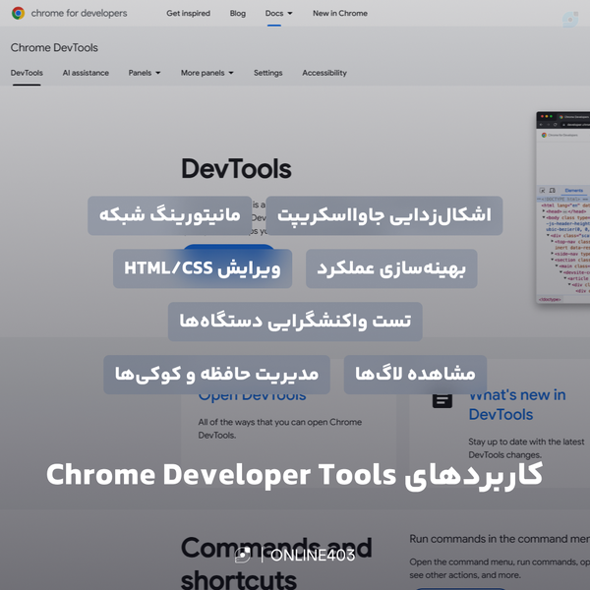
Task: Expand the Docs dropdown
Action: pyautogui.click(x=278, y=13)
